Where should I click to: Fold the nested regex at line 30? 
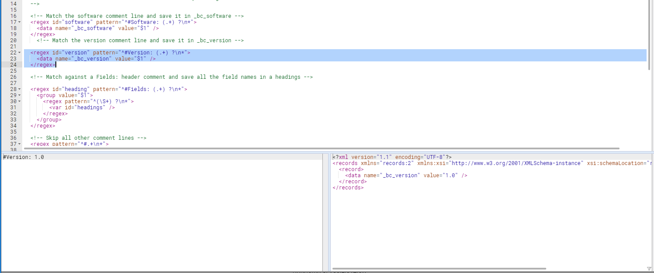point(20,101)
